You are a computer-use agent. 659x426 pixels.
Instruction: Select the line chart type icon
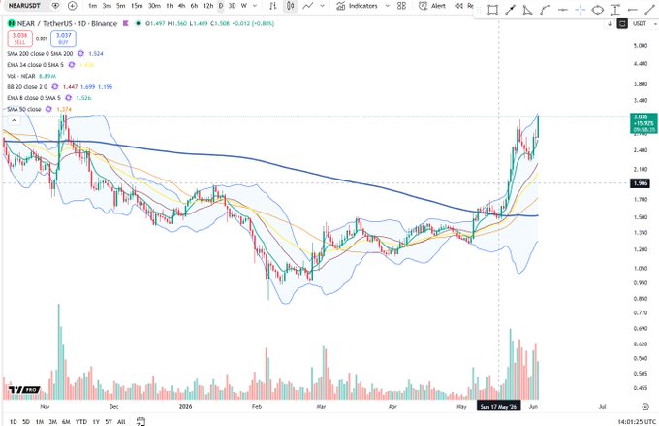tap(307, 6)
